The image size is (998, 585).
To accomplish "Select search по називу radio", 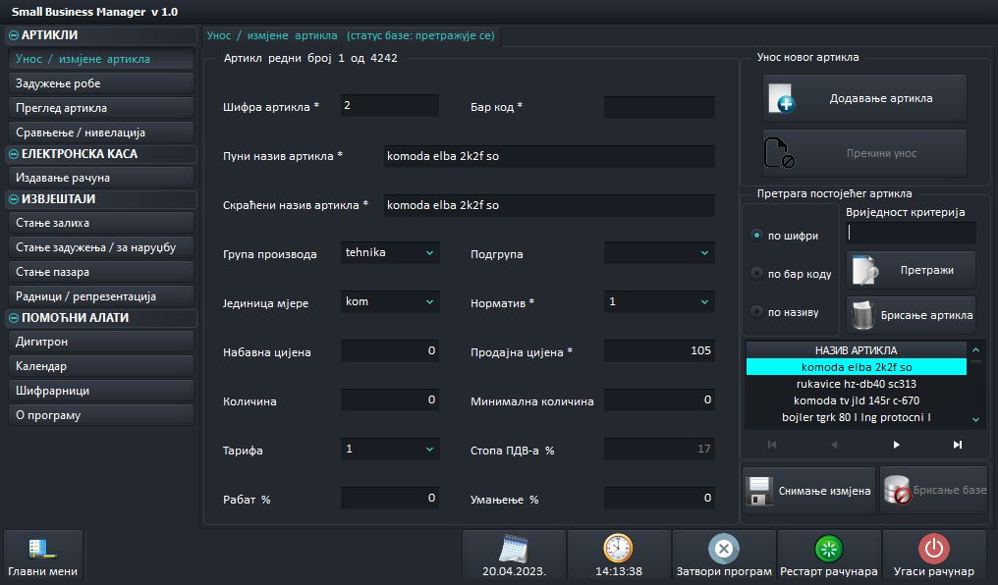I will [756, 311].
